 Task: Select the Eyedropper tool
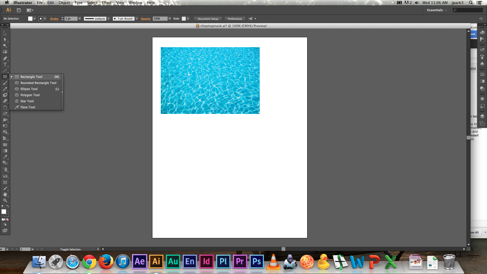tap(5, 157)
